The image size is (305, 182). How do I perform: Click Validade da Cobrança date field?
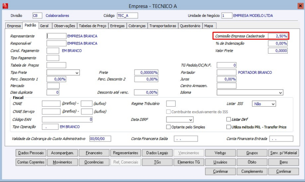(100, 139)
